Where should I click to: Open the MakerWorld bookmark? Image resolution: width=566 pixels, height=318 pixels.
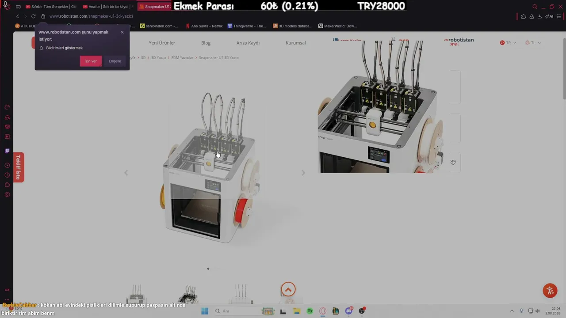coord(338,26)
